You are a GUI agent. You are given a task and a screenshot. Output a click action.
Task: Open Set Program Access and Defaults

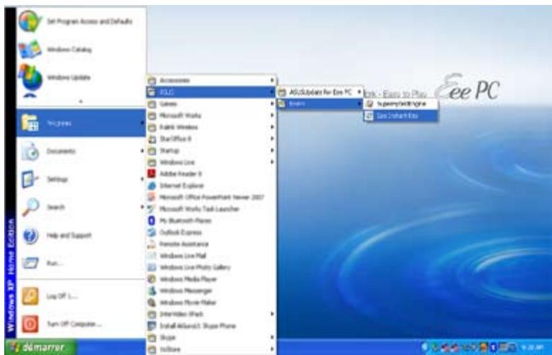81,21
